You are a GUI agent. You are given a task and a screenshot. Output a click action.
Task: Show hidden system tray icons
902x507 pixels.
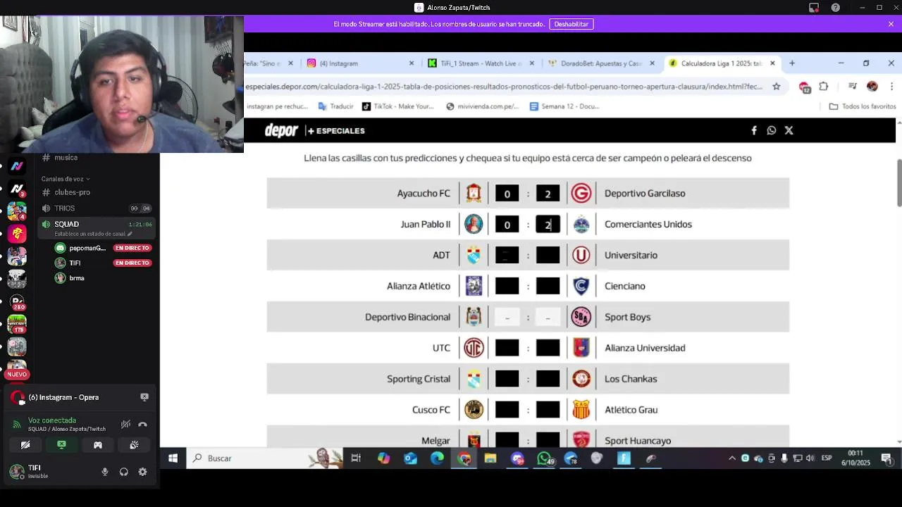(x=732, y=458)
